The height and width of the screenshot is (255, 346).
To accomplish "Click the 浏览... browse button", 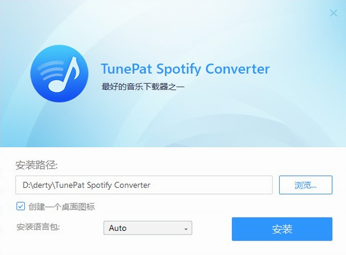I will click(x=305, y=185).
